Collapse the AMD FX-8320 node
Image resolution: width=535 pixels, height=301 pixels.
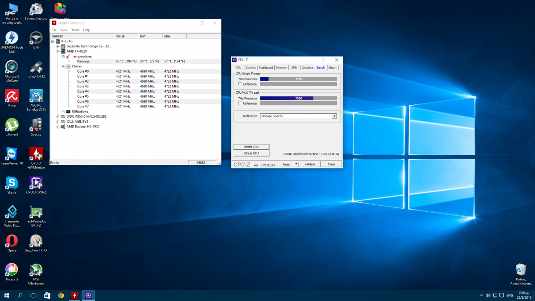pos(58,51)
